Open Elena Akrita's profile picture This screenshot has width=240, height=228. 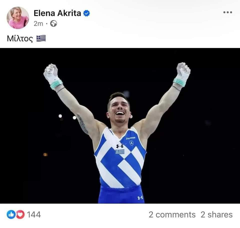click(18, 18)
